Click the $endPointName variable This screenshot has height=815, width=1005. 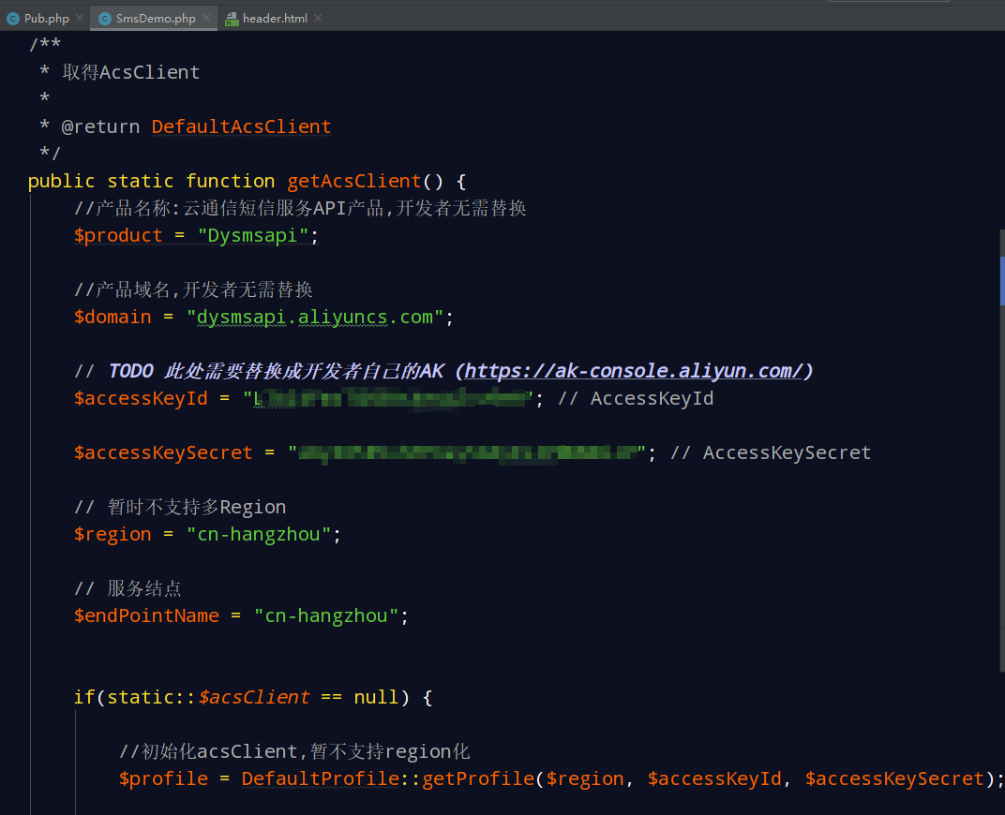click(x=146, y=615)
